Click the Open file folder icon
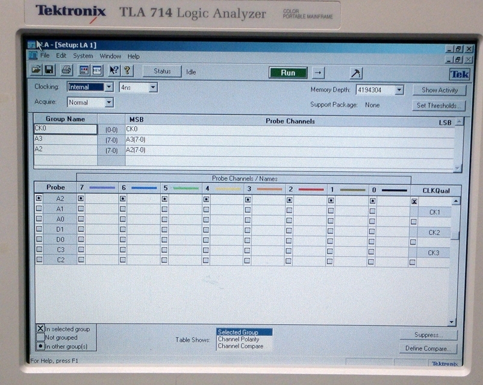483x385 pixels. pyautogui.click(x=36, y=70)
